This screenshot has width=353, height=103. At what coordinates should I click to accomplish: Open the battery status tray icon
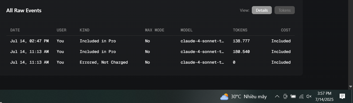click(x=293, y=96)
